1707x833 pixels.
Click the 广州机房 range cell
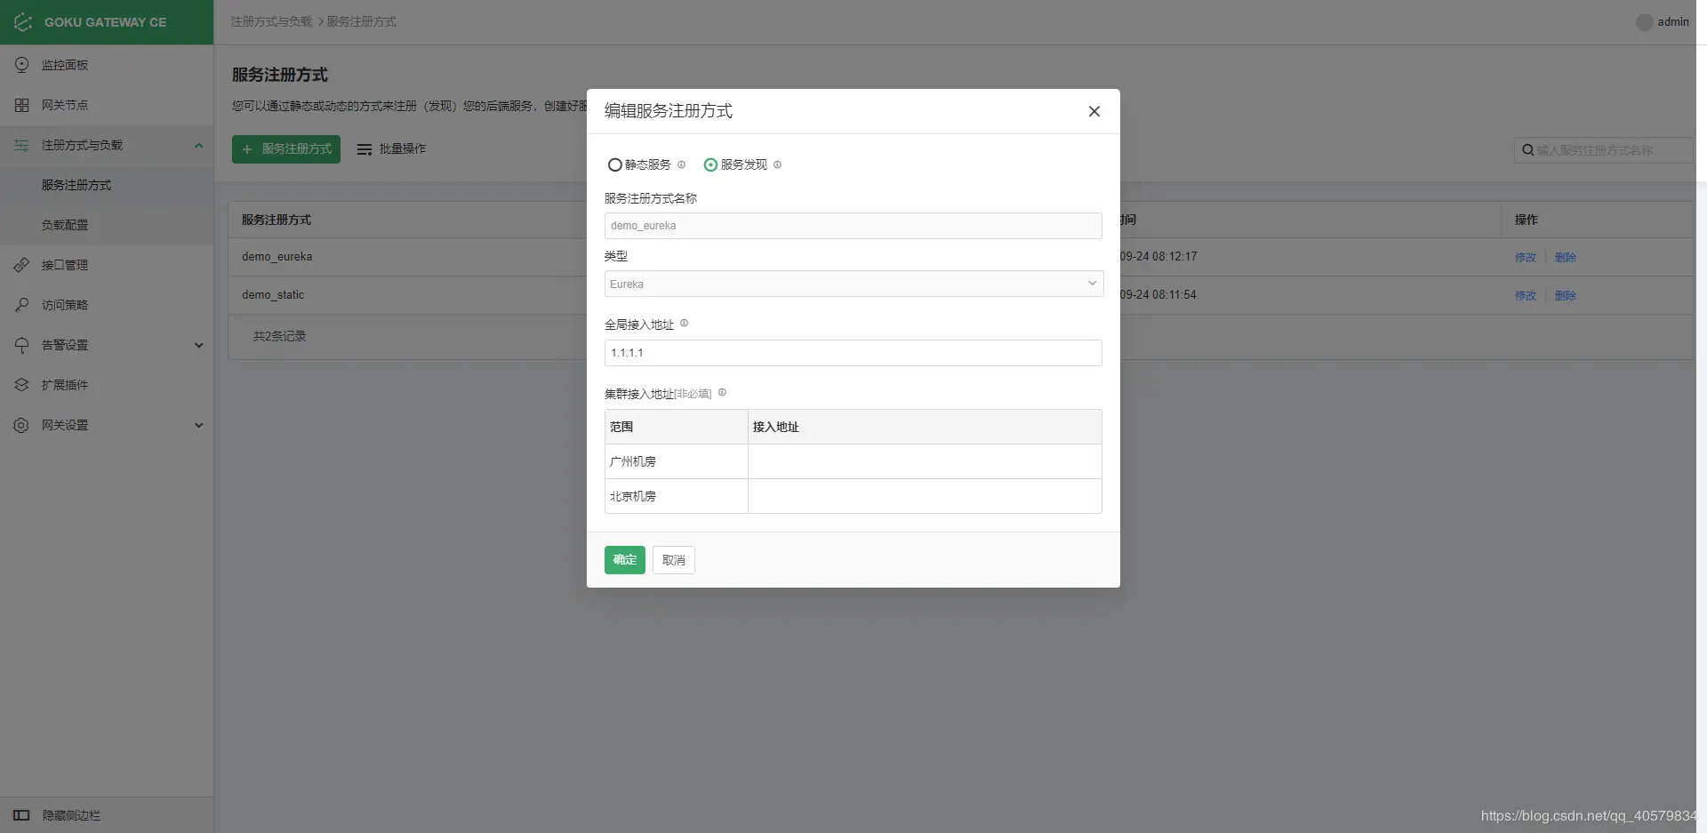pyautogui.click(x=677, y=461)
